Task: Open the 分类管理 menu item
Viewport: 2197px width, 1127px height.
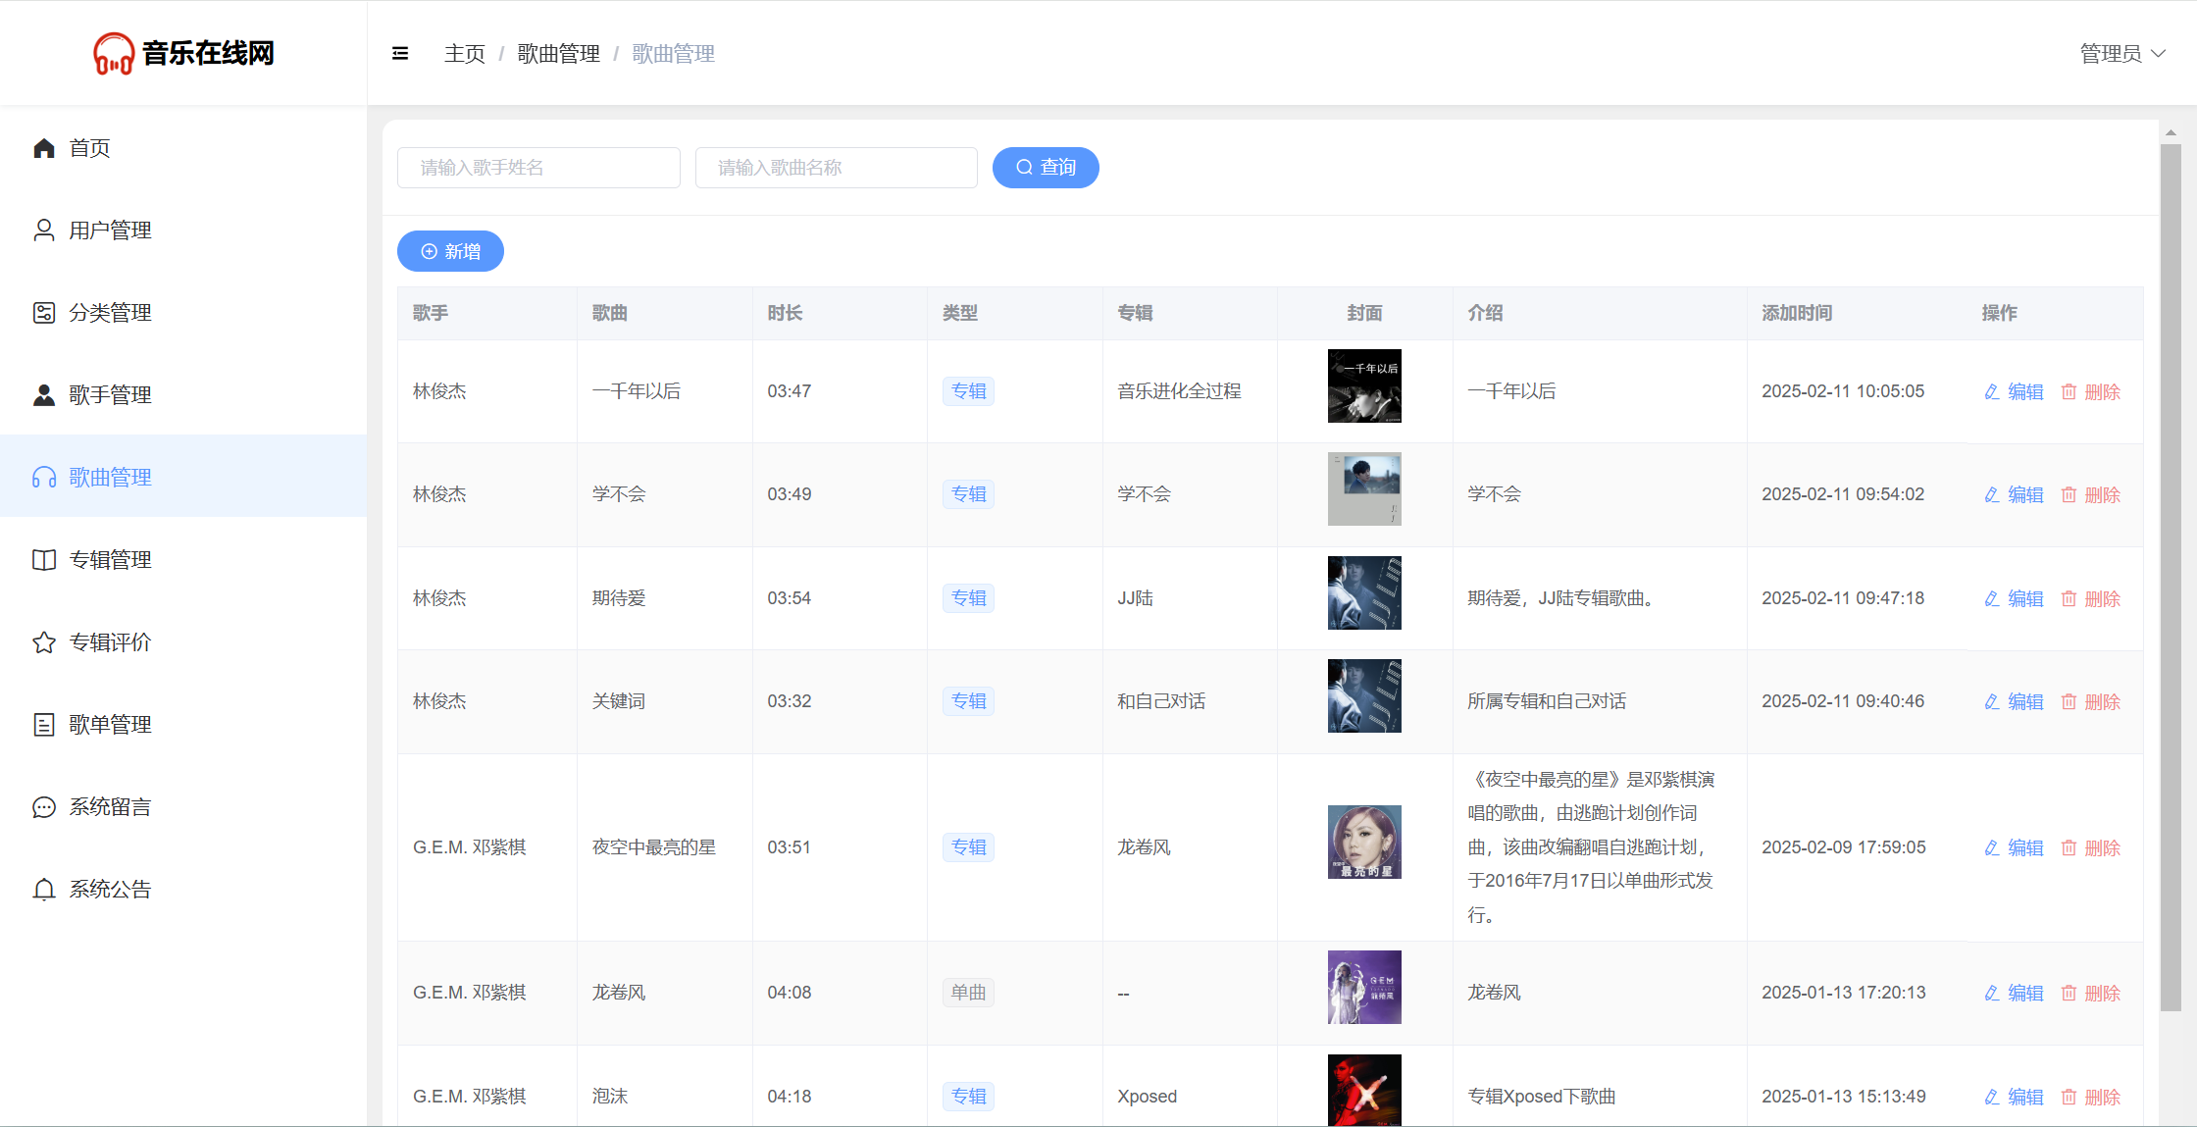Action: coord(110,313)
